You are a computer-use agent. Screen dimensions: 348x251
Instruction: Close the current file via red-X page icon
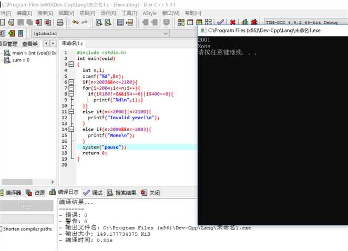tap(38, 22)
